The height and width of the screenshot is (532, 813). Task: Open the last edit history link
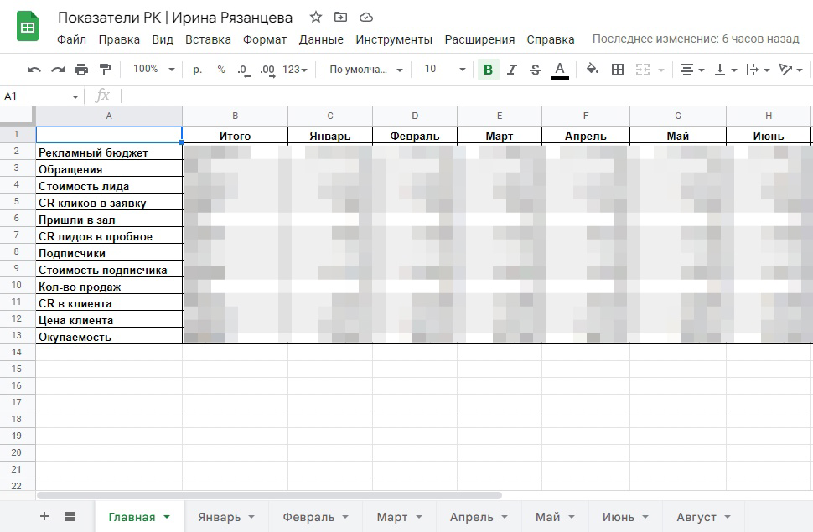point(696,39)
